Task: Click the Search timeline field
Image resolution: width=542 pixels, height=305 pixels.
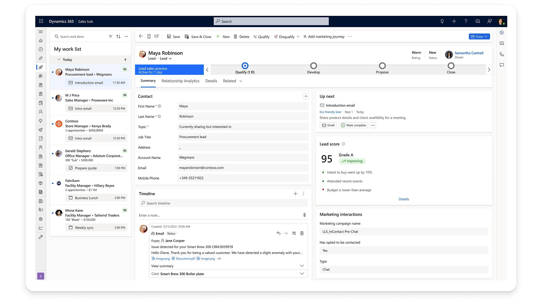Action: (223, 203)
